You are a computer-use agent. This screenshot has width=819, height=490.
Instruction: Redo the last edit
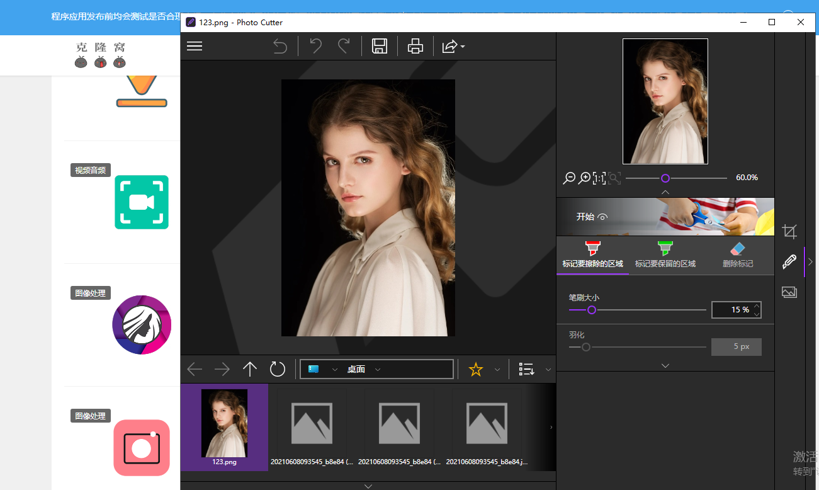coord(344,46)
